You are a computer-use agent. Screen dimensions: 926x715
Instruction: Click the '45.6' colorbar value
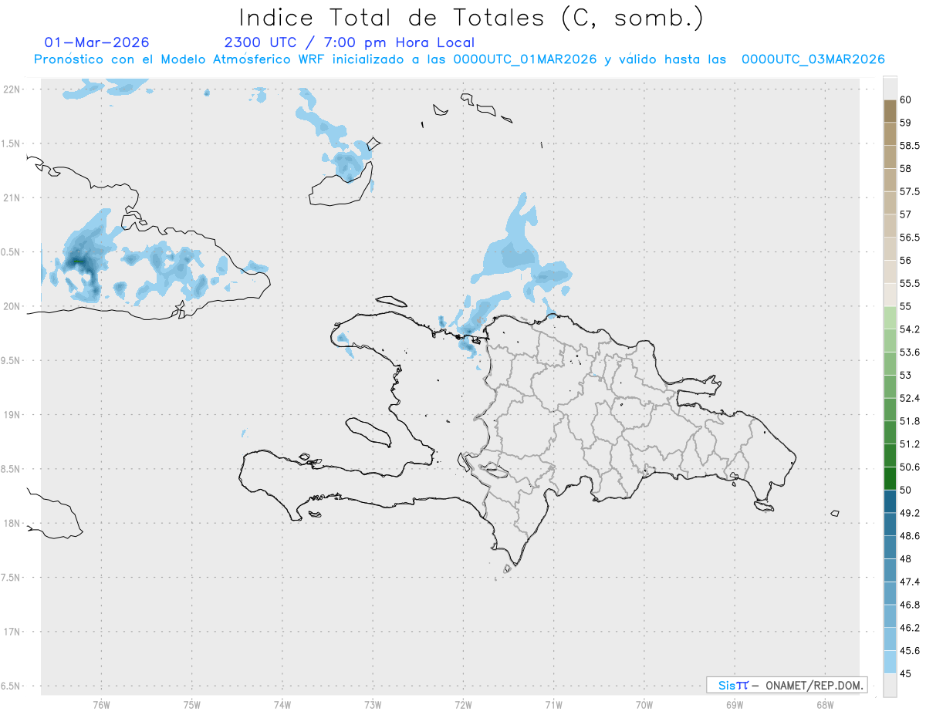coord(909,650)
